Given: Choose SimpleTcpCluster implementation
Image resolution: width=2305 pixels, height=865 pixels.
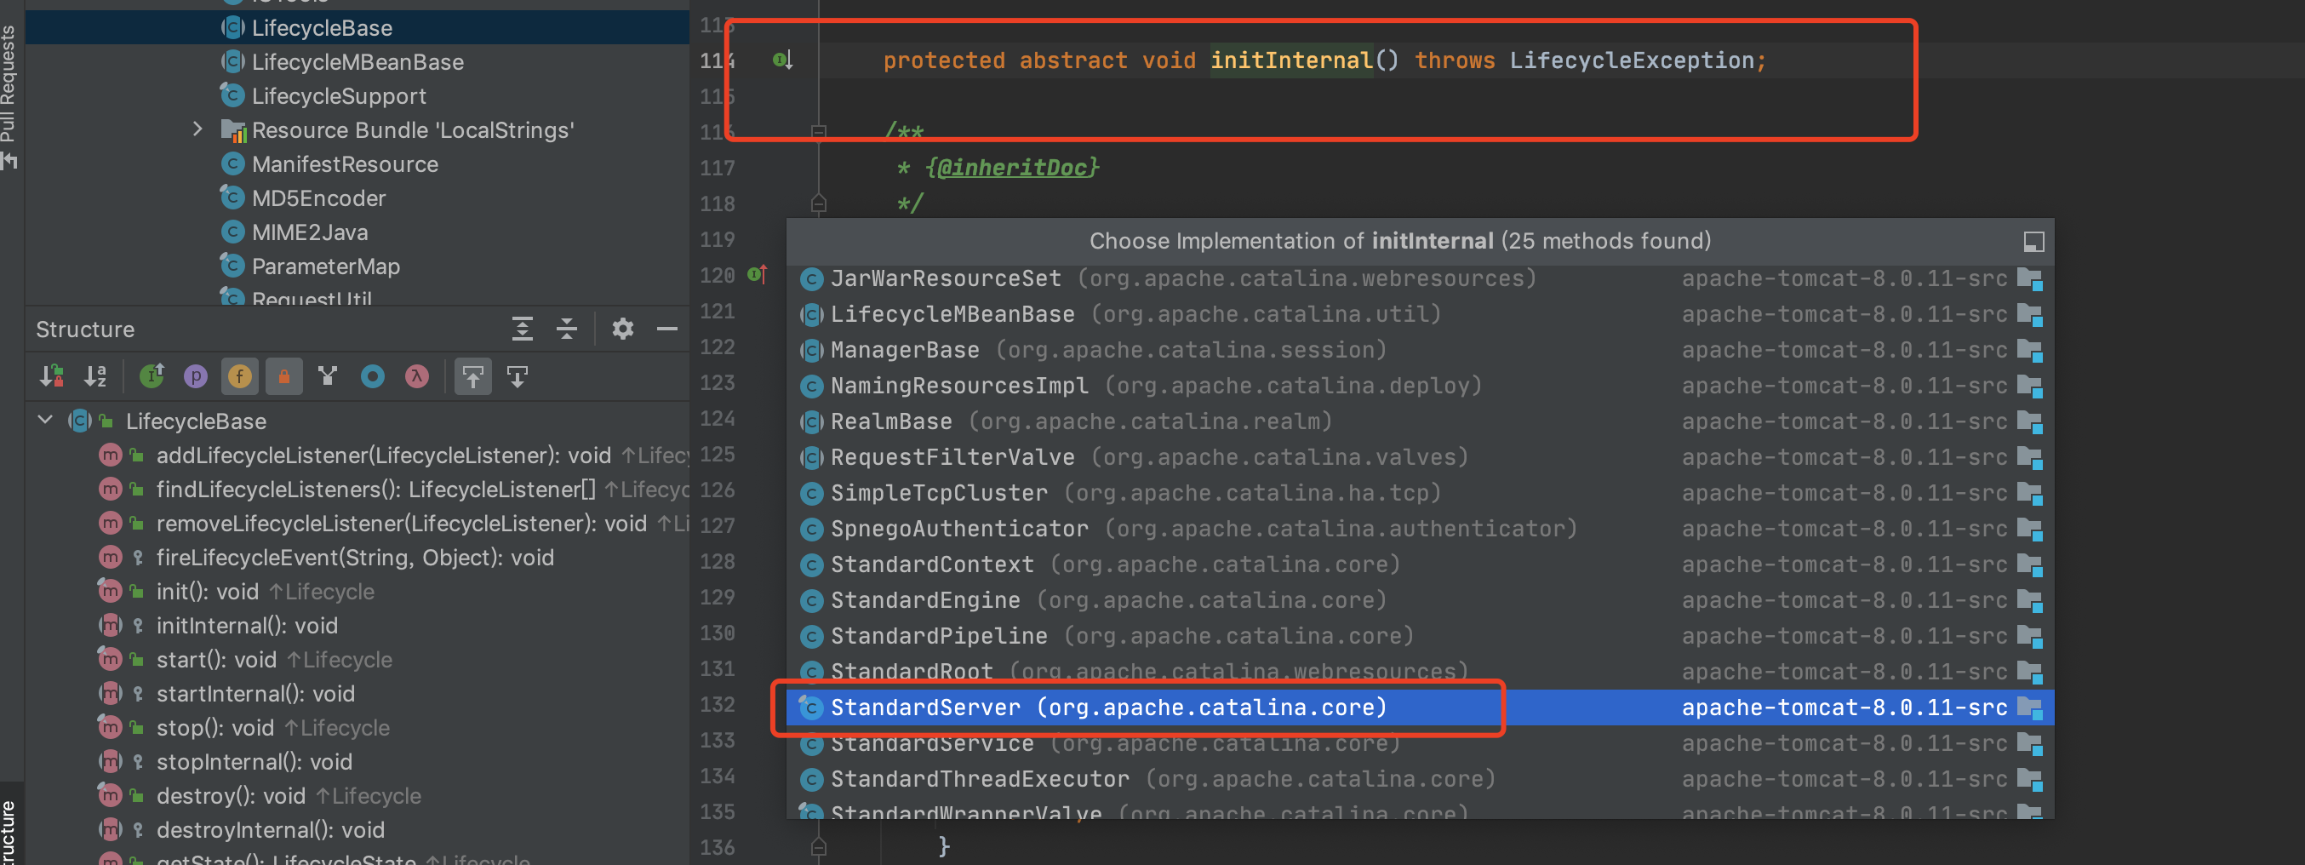Looking at the screenshot, I should (1420, 494).
